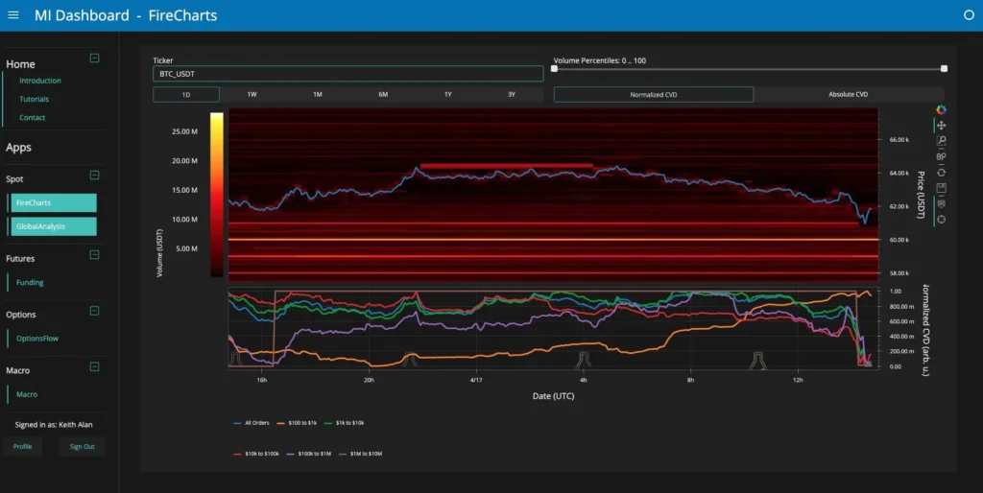Select the Pan tool in chart toolbar

pyautogui.click(x=941, y=126)
